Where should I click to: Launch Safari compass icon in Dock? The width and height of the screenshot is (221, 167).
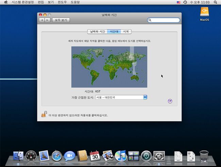[x=57, y=156]
